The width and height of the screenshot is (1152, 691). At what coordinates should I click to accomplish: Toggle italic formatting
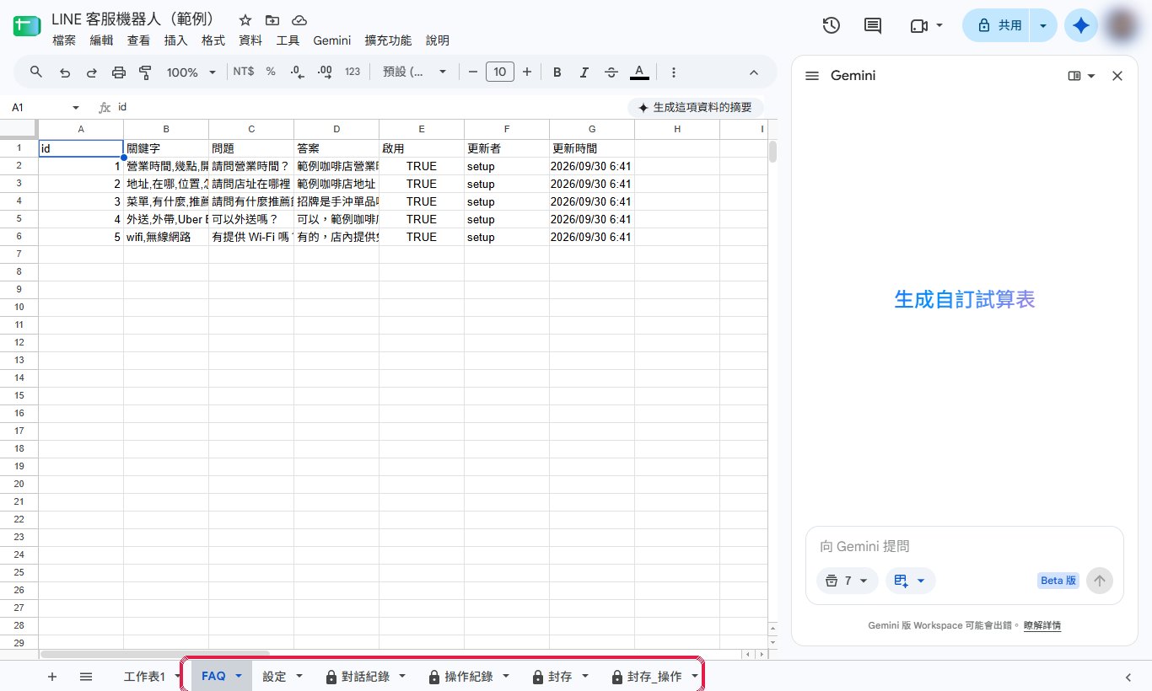(584, 72)
